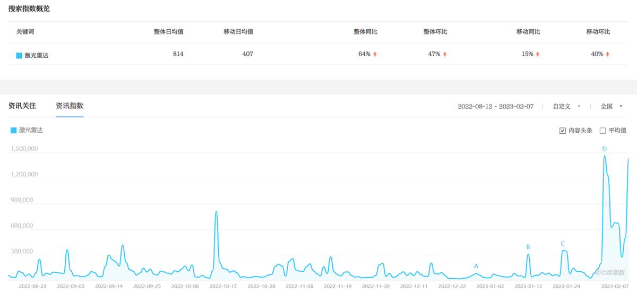Open the 自定义 time range dropdown

pyautogui.click(x=566, y=106)
